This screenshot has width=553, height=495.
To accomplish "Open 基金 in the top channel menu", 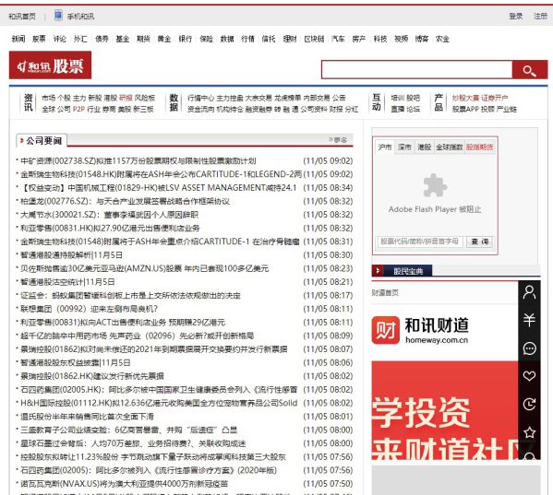I will [123, 39].
